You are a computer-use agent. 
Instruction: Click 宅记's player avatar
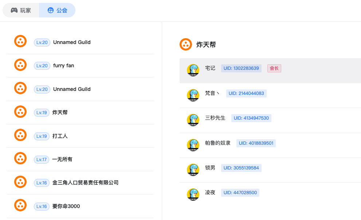[x=193, y=70]
